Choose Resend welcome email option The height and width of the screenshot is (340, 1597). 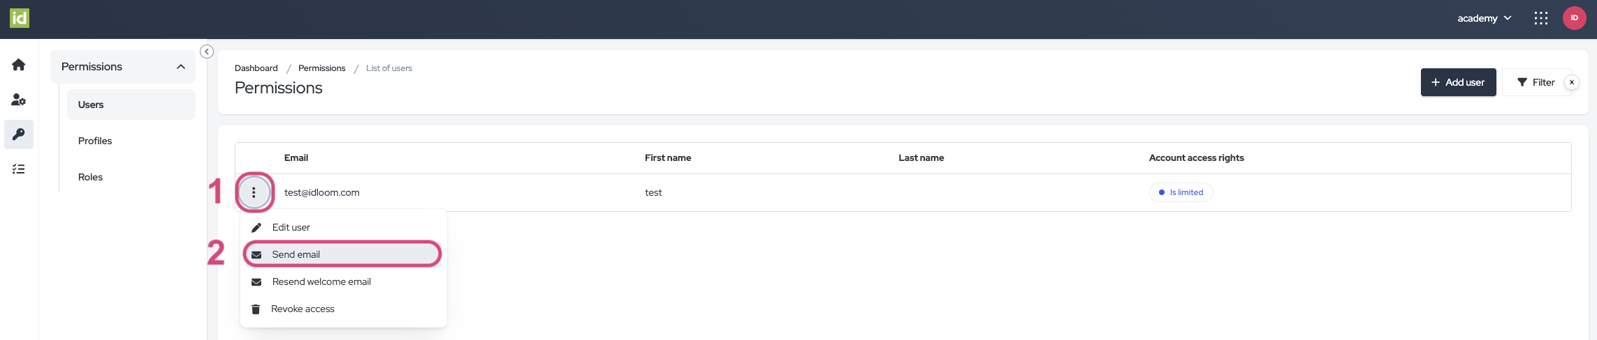click(x=321, y=281)
